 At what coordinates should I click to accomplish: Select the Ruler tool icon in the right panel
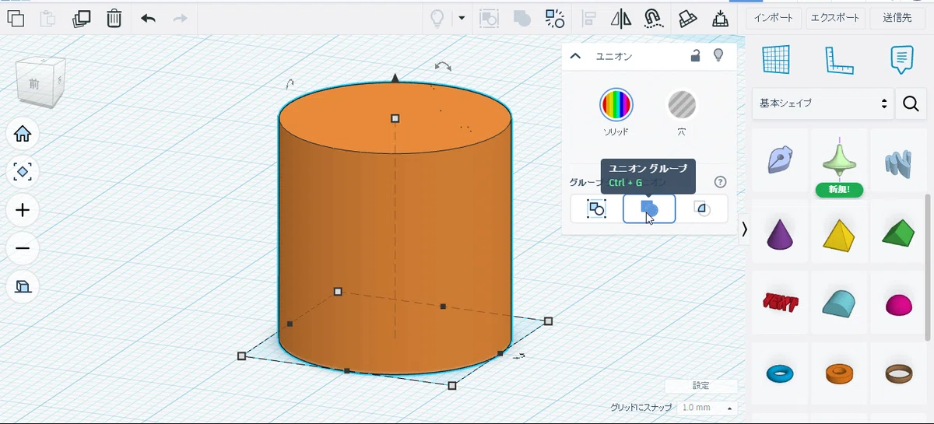pos(839,60)
